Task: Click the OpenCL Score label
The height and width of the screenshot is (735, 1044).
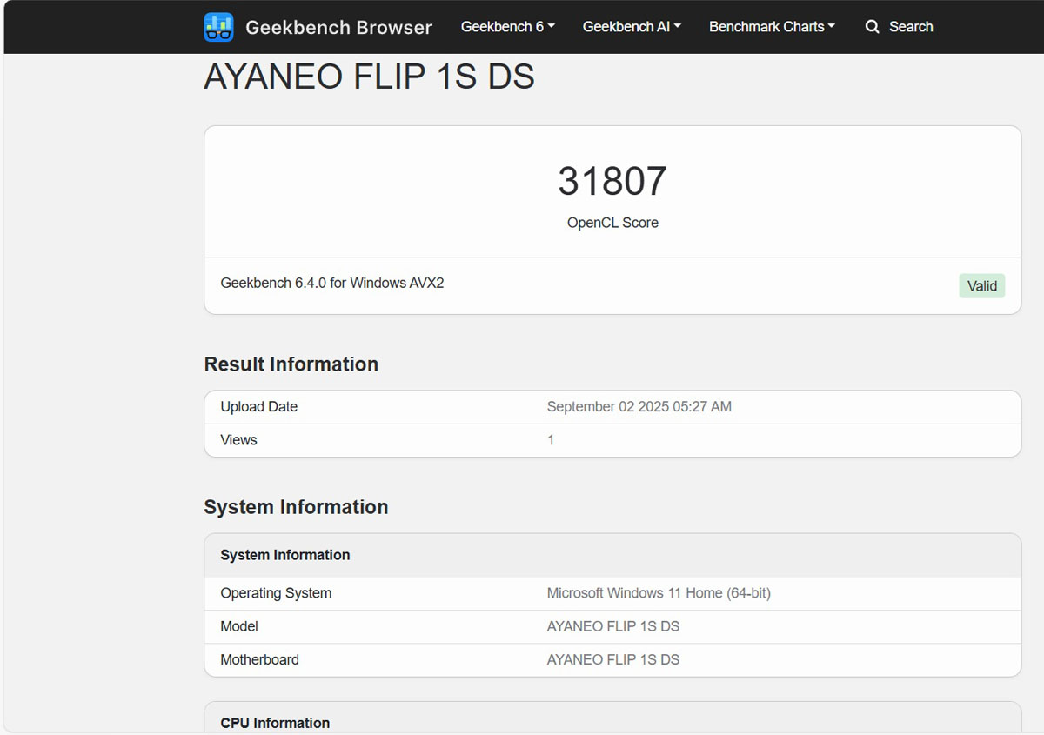Action: [x=612, y=223]
